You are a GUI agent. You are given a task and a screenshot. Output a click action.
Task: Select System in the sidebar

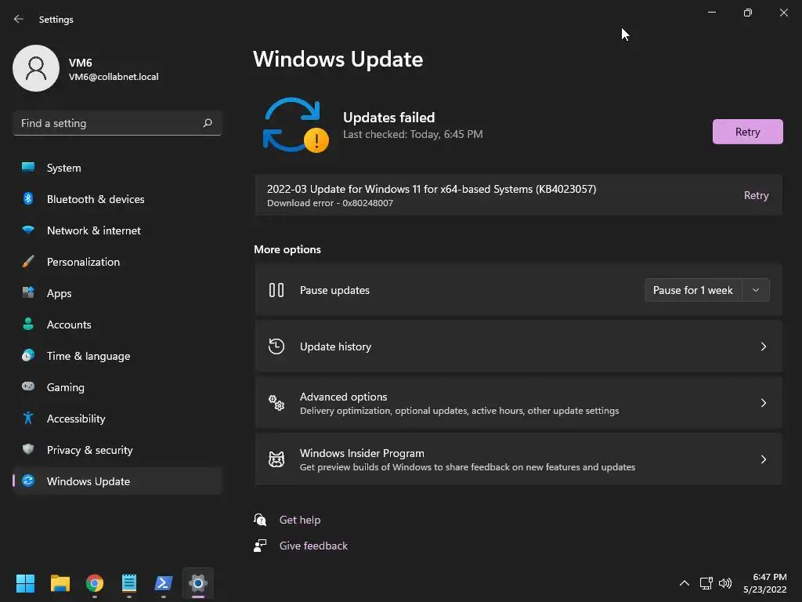tap(117, 168)
